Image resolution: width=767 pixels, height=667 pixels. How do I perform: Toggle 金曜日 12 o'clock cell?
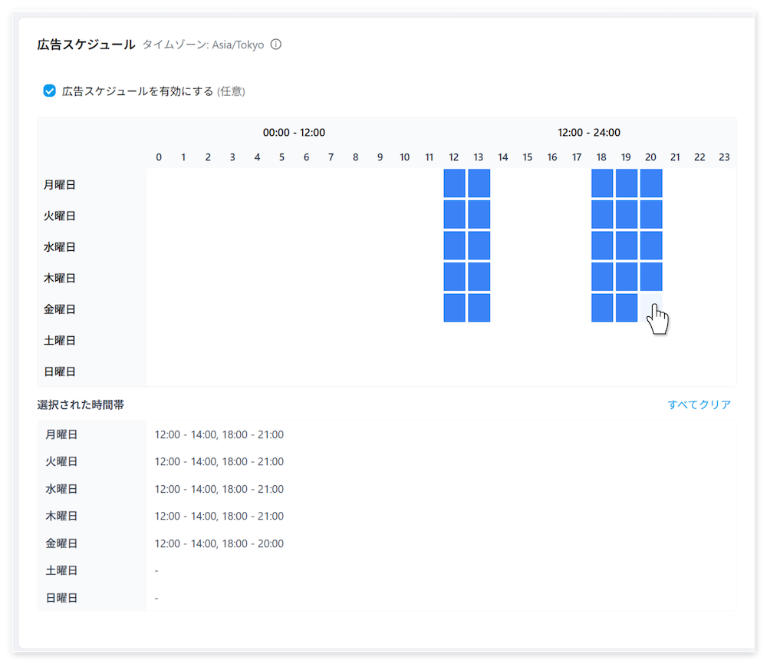pos(454,308)
